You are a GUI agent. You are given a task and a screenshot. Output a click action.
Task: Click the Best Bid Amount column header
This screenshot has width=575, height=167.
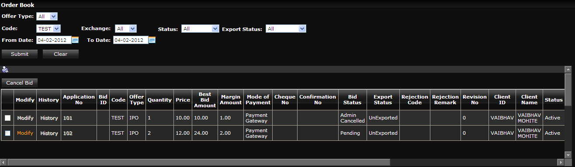coord(204,100)
